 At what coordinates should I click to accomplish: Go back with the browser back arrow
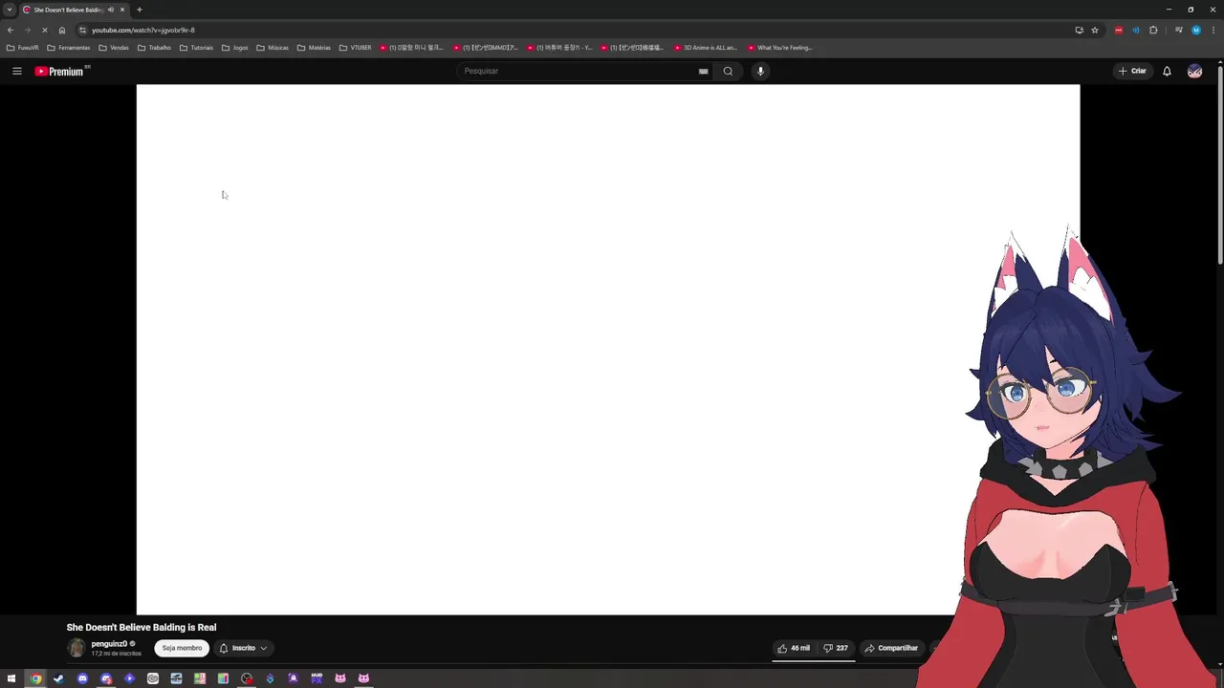11,30
